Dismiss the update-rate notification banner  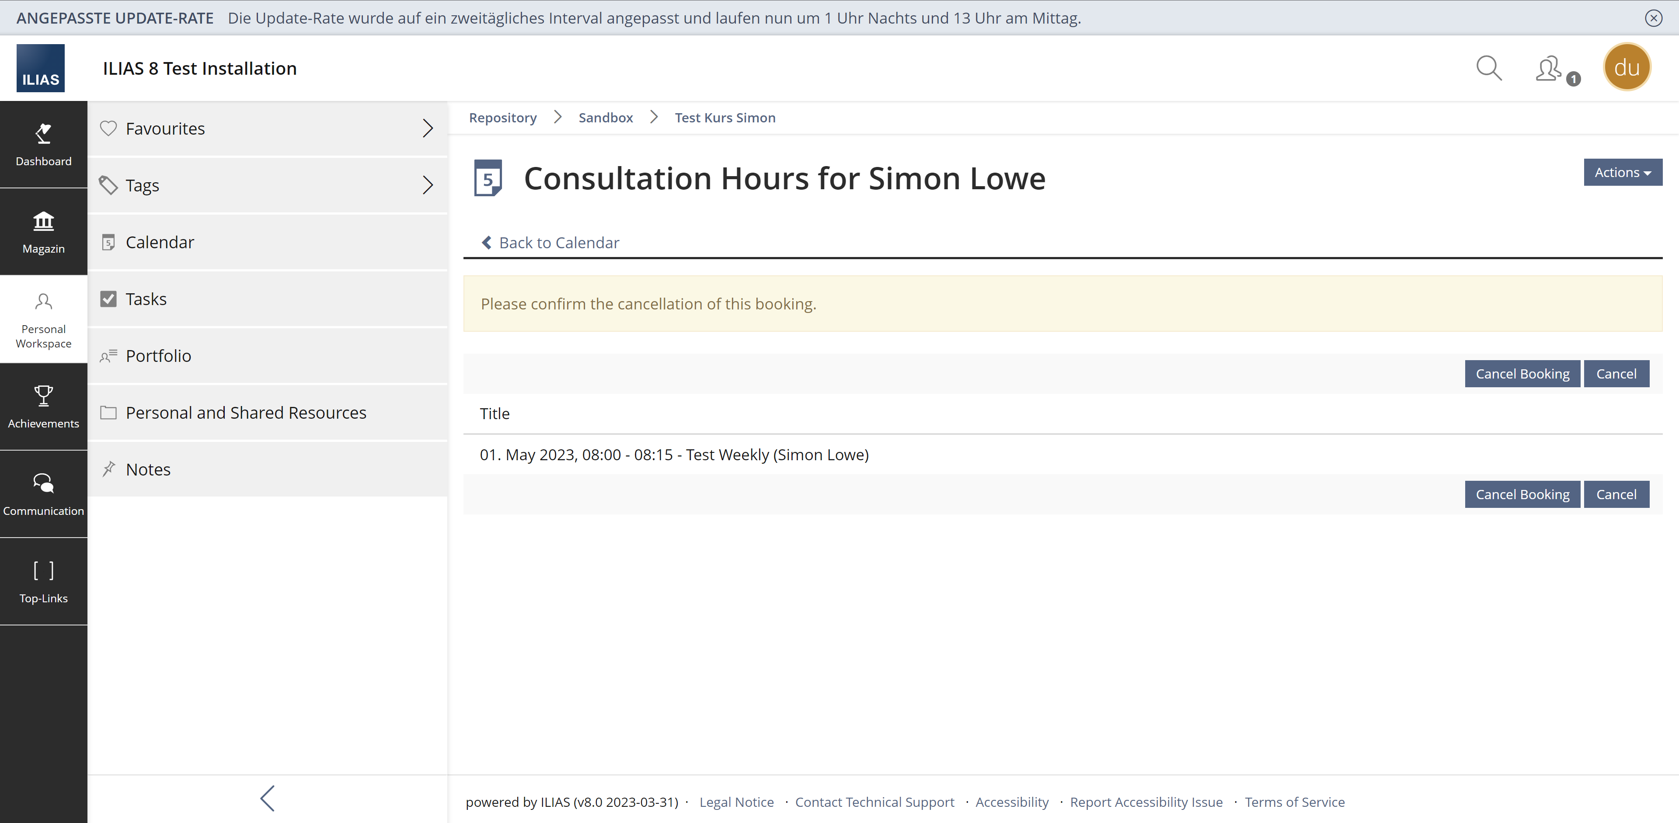click(1653, 17)
